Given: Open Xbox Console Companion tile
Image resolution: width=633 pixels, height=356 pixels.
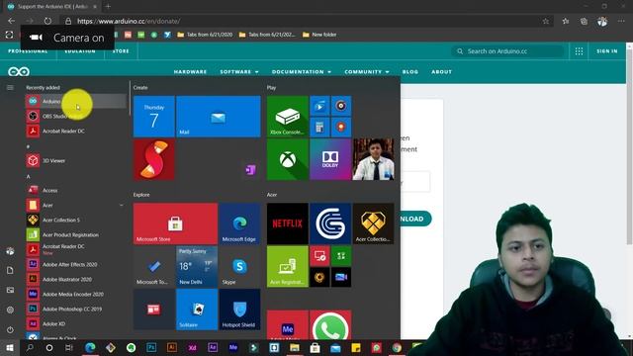Looking at the screenshot, I should point(288,117).
